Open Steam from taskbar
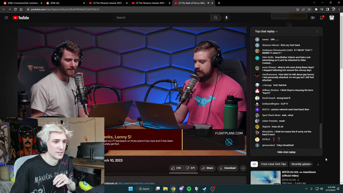343x193 pixels. pyautogui.click(x=204, y=189)
